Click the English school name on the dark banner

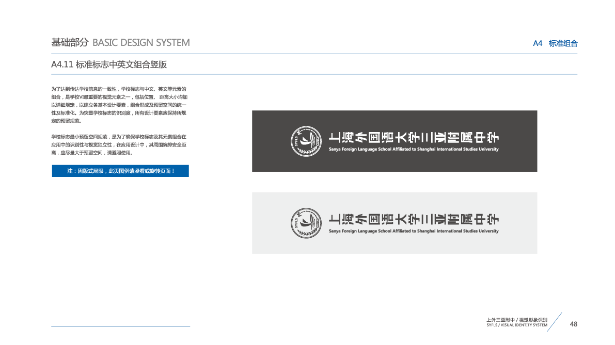(x=414, y=149)
